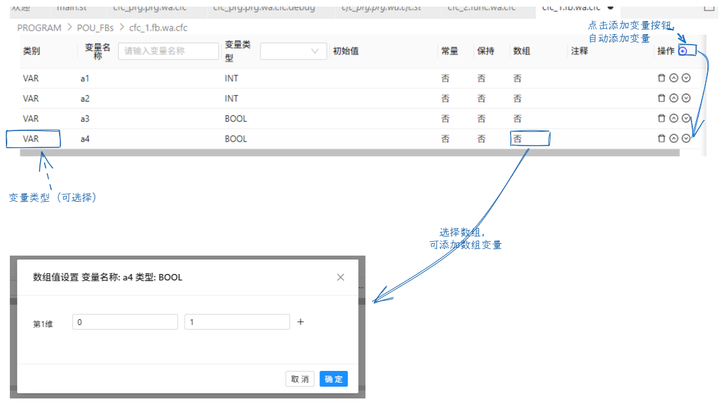Click the 常量 value 否 for a3
725x405 pixels.
(x=445, y=119)
